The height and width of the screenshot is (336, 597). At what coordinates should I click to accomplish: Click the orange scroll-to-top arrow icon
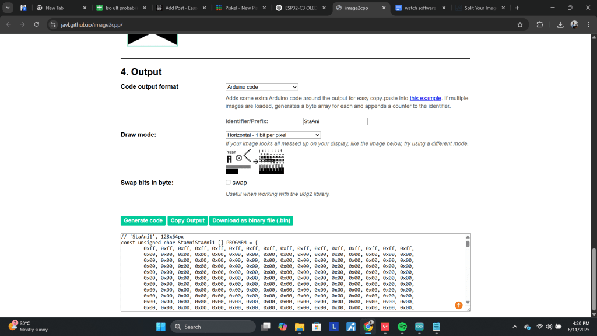pos(458,305)
